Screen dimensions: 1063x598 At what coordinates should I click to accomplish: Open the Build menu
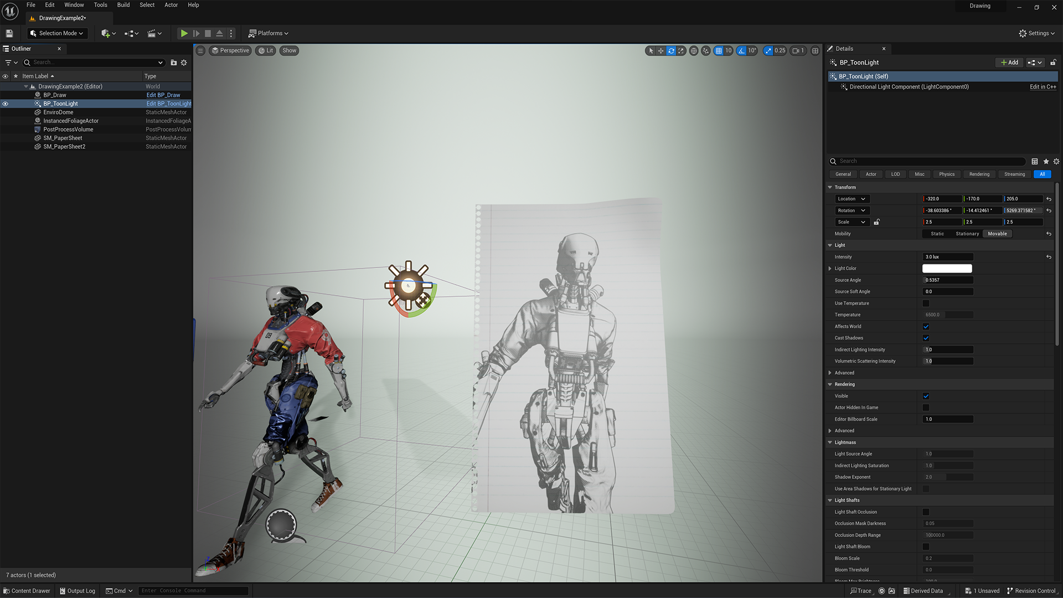[123, 5]
